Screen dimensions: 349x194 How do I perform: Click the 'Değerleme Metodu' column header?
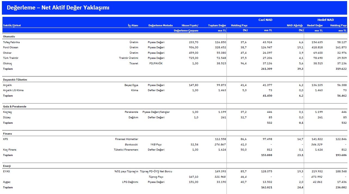pyautogui.click(x=160, y=26)
